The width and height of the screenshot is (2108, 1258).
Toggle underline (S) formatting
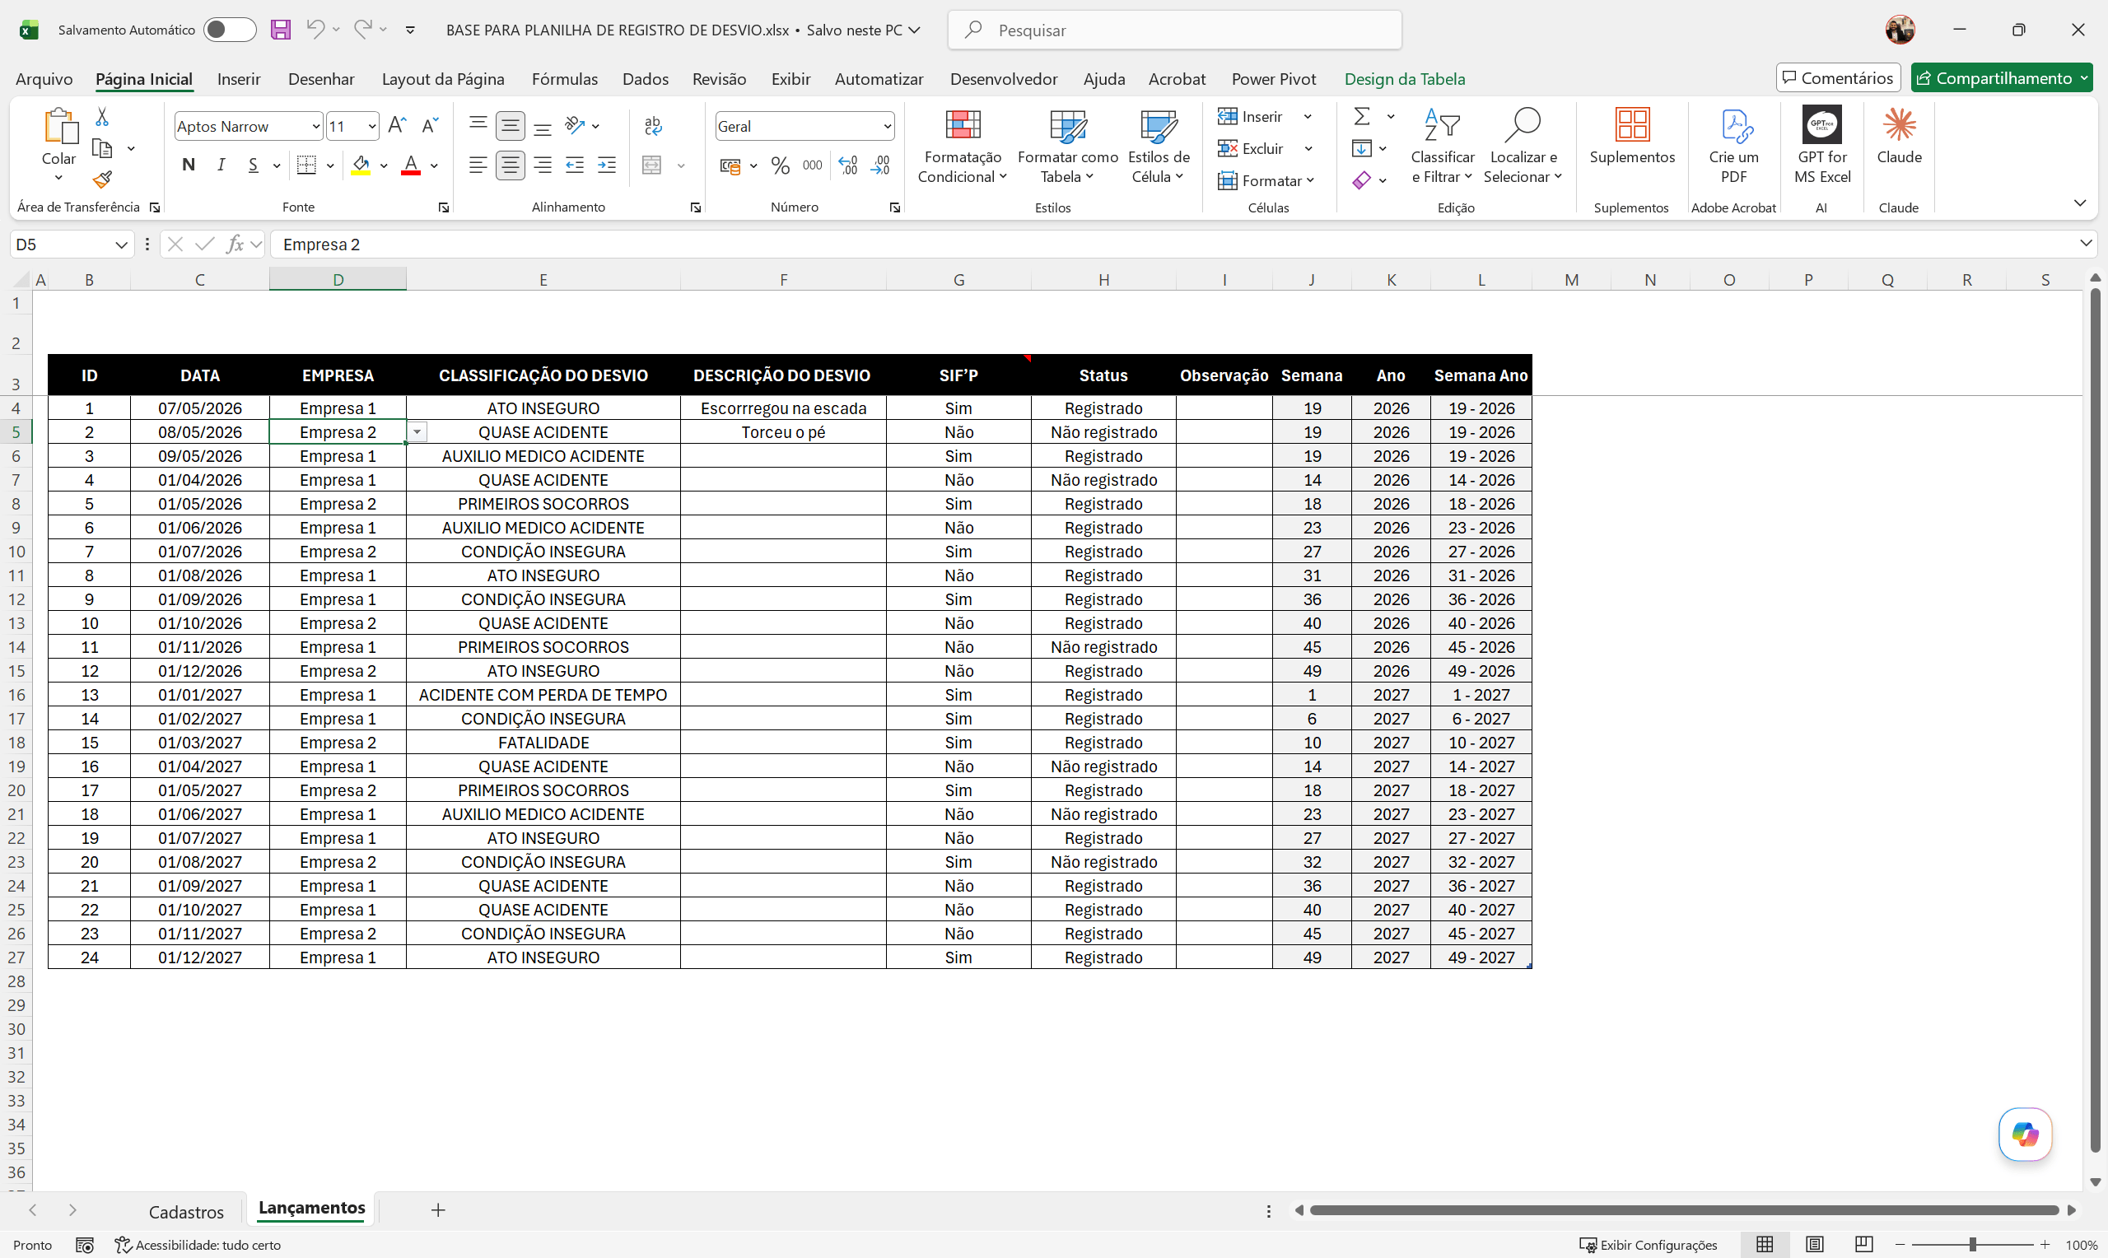(253, 165)
